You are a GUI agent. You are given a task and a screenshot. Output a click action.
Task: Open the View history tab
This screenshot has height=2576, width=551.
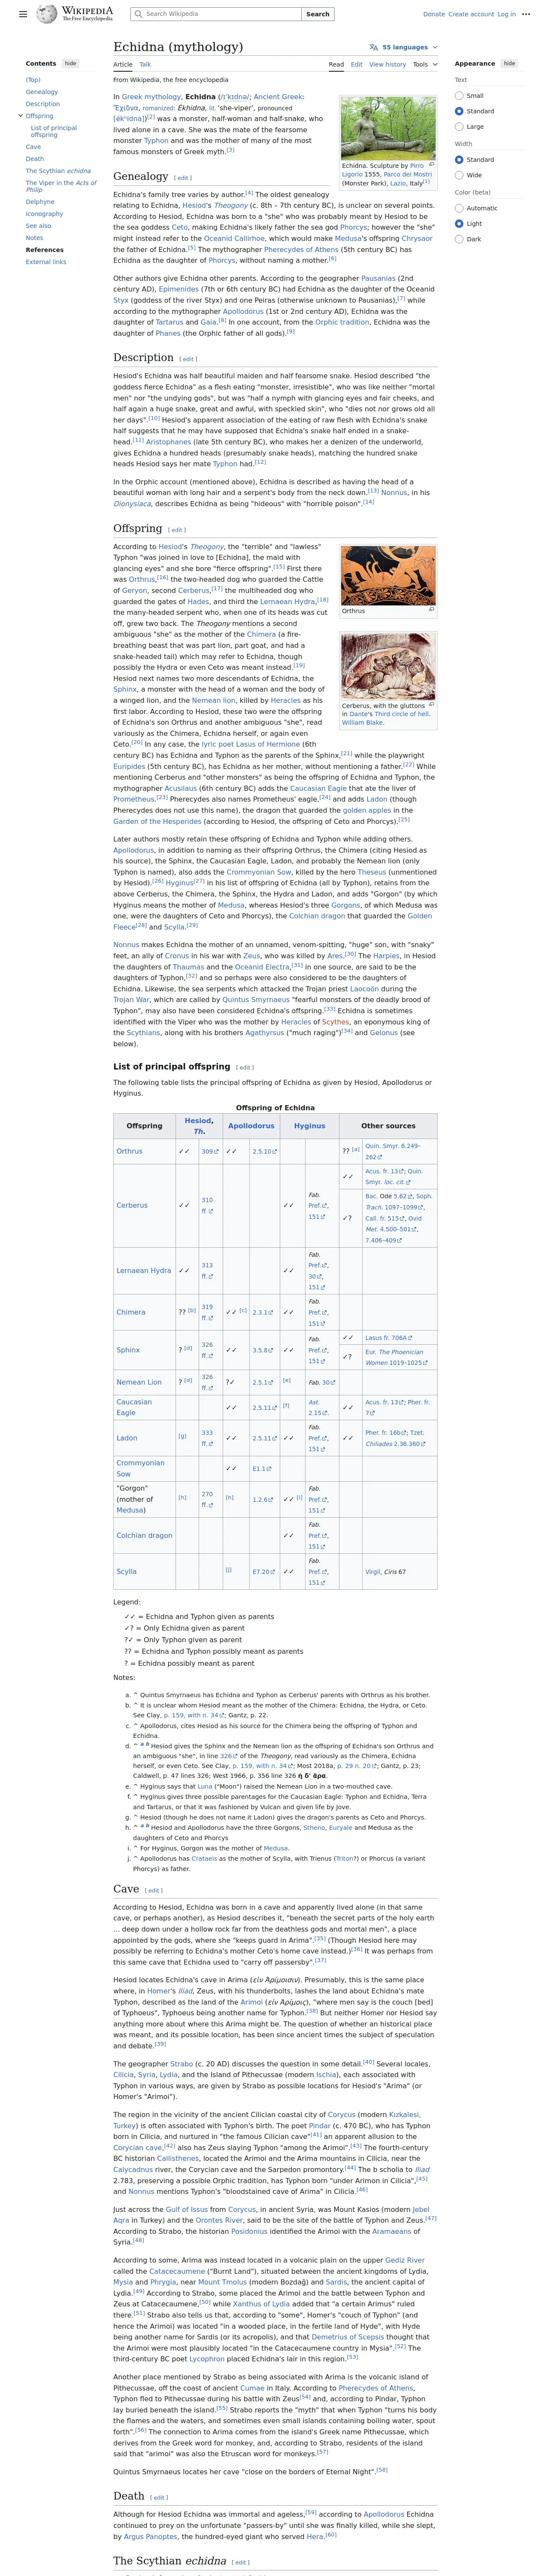[x=387, y=64]
